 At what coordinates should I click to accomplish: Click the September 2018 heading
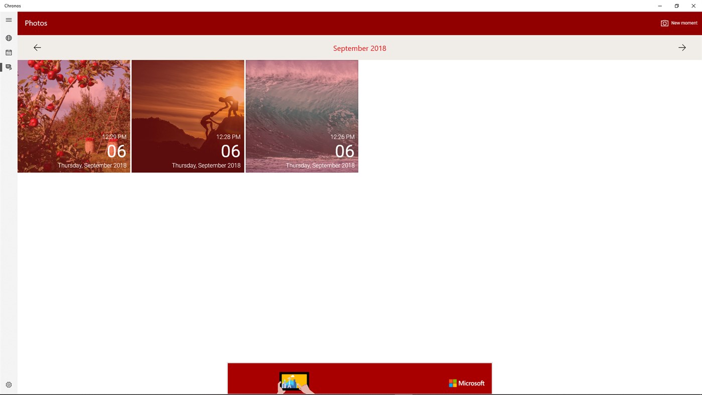(x=359, y=48)
